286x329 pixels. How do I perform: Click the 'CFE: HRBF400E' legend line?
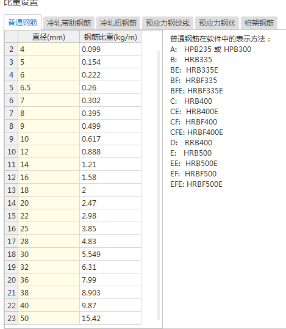pos(196,132)
